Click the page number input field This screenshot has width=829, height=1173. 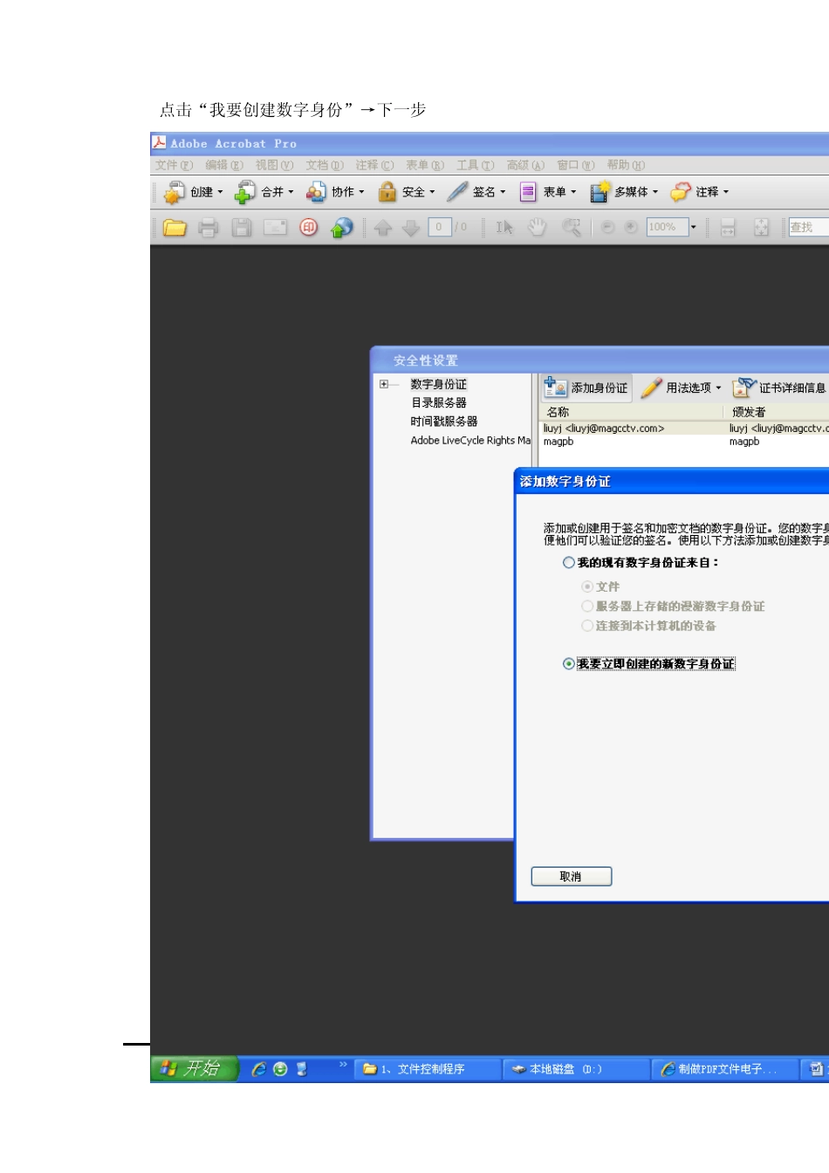tap(439, 227)
